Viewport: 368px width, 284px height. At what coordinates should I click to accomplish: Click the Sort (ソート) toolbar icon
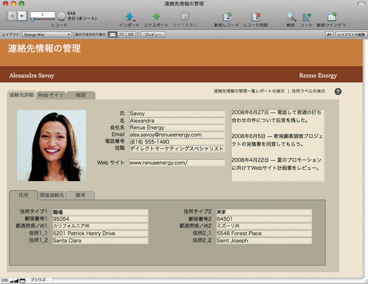306,17
